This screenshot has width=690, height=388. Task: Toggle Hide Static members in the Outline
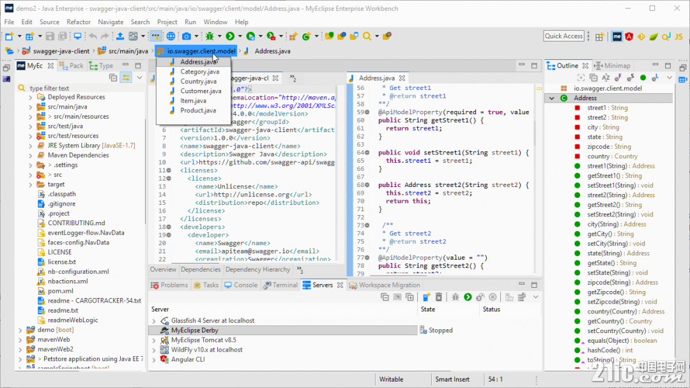pyautogui.click(x=630, y=78)
